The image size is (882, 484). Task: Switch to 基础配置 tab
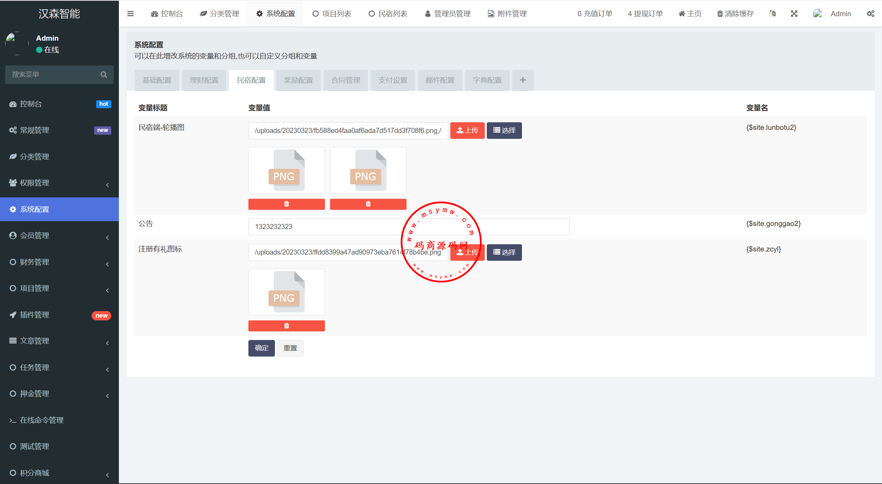157,80
